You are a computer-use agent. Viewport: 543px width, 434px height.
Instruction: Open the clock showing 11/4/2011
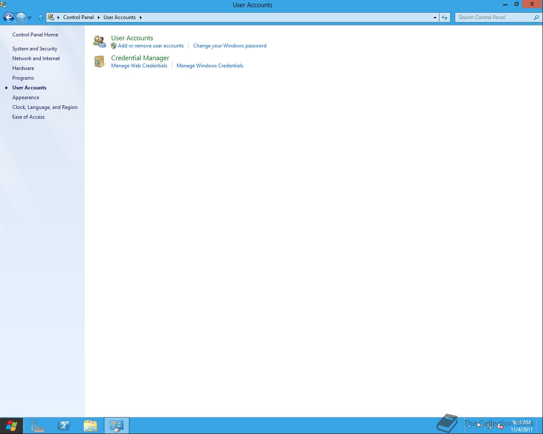pyautogui.click(x=522, y=426)
